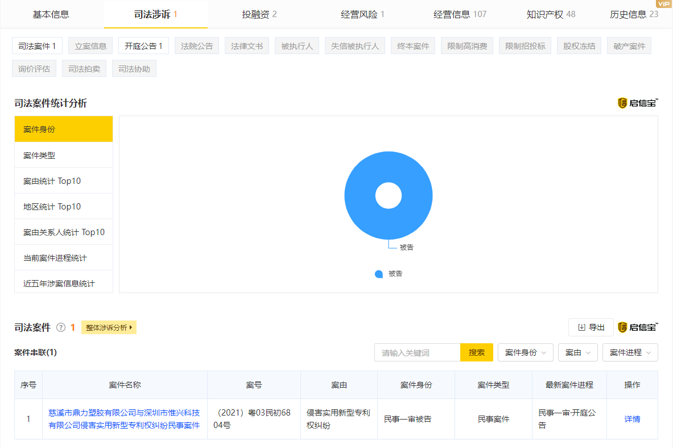Open the 整体涉诉分析 tag

point(109,327)
